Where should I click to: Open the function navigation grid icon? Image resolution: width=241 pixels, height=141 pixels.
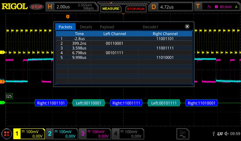click(6, 134)
